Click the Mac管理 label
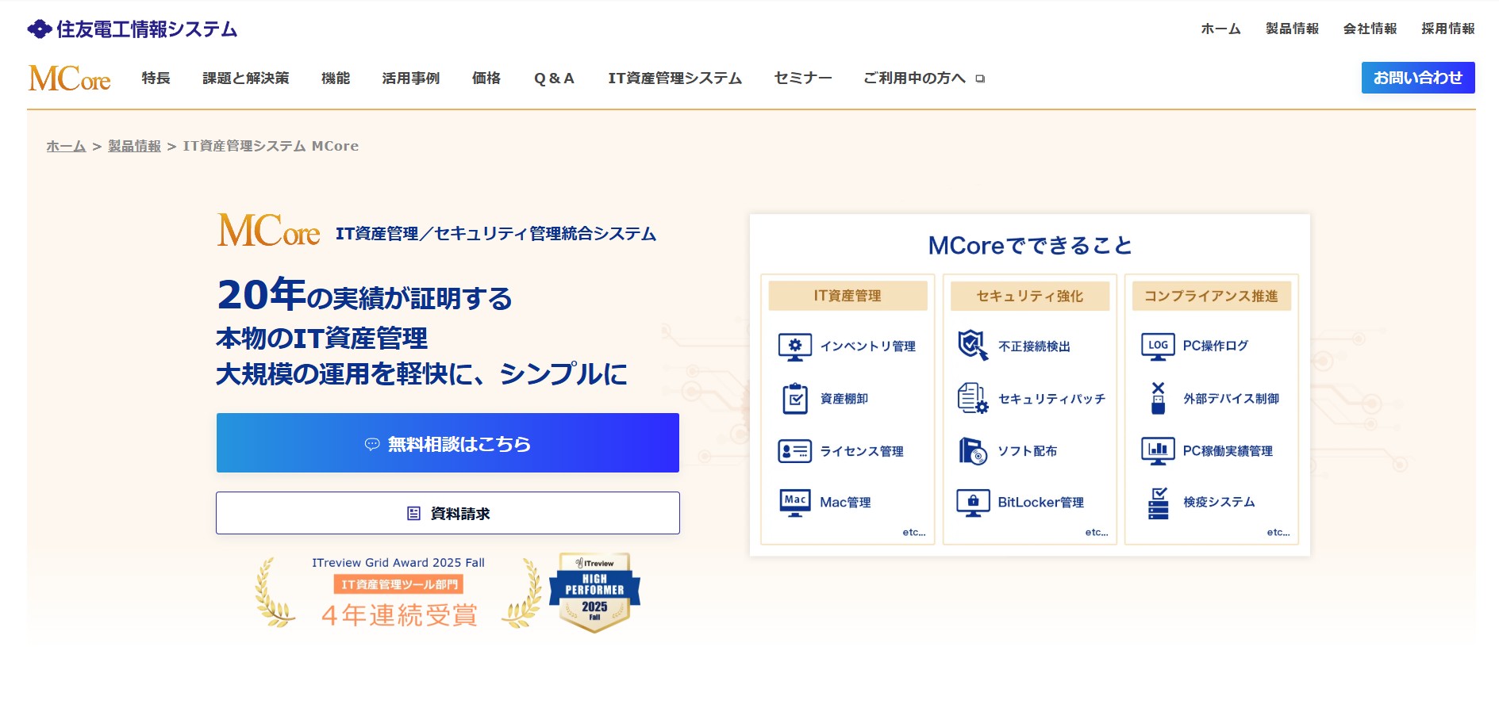 [845, 503]
